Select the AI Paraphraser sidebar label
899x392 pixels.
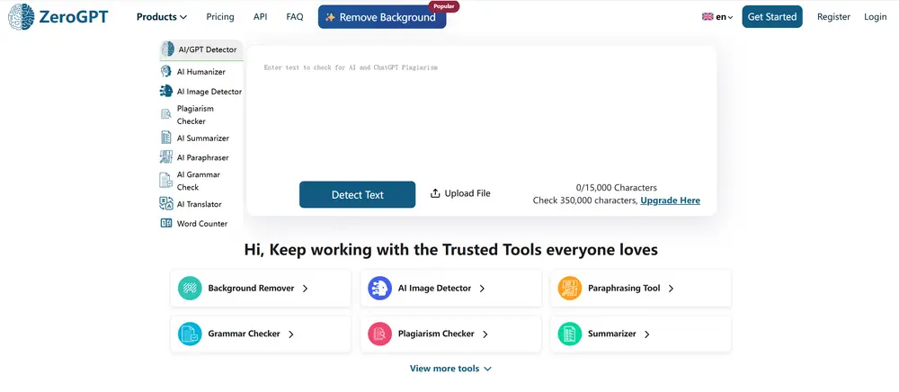point(203,157)
